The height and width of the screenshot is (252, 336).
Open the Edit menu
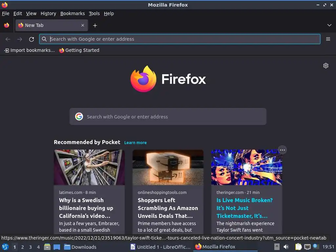[18, 13]
